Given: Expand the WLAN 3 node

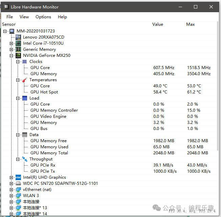Looking at the screenshot, I should [11, 196].
